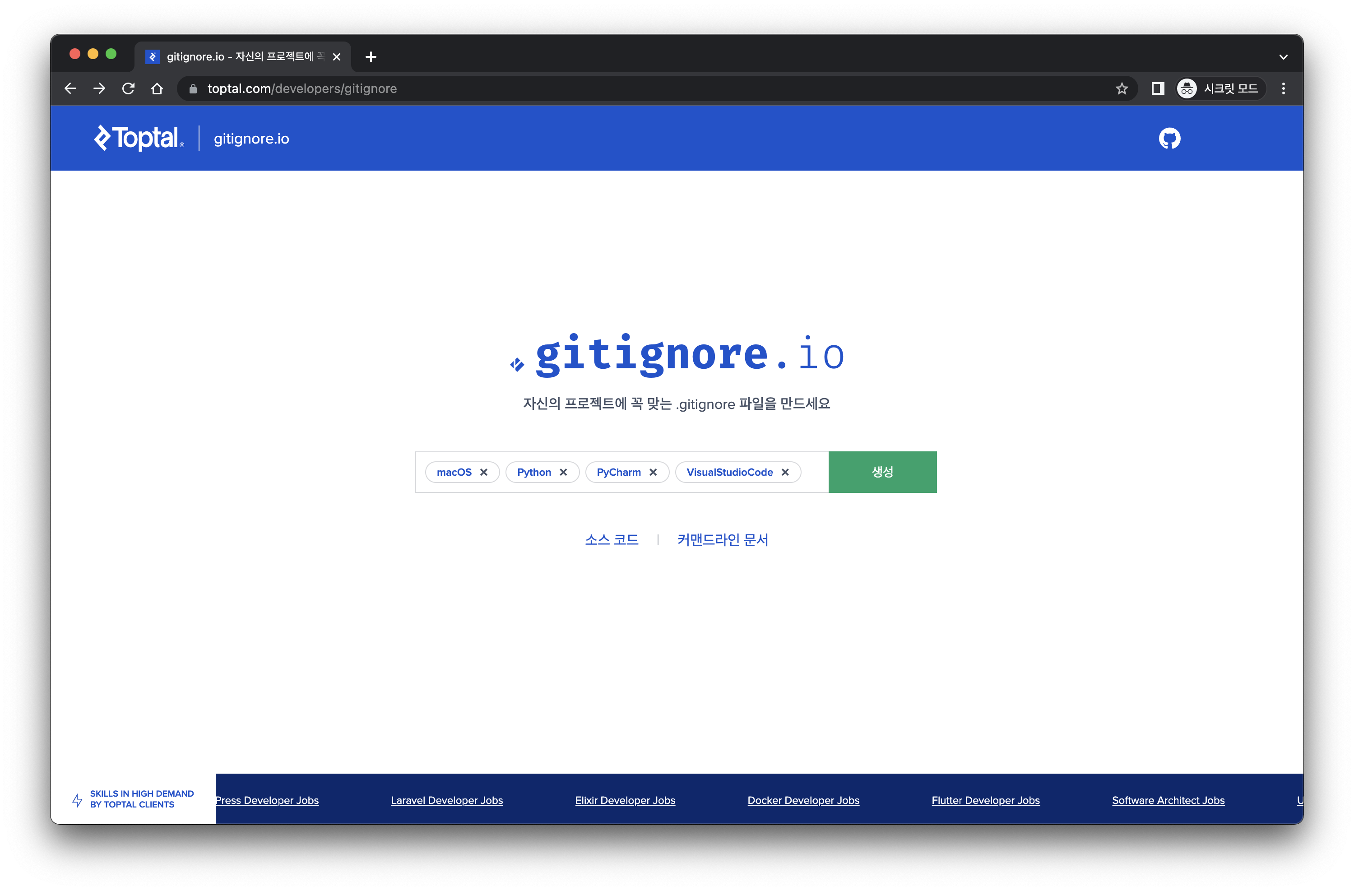Open incognito profile 시크릿 모드 menu
The width and height of the screenshot is (1354, 891).
[x=1221, y=89]
